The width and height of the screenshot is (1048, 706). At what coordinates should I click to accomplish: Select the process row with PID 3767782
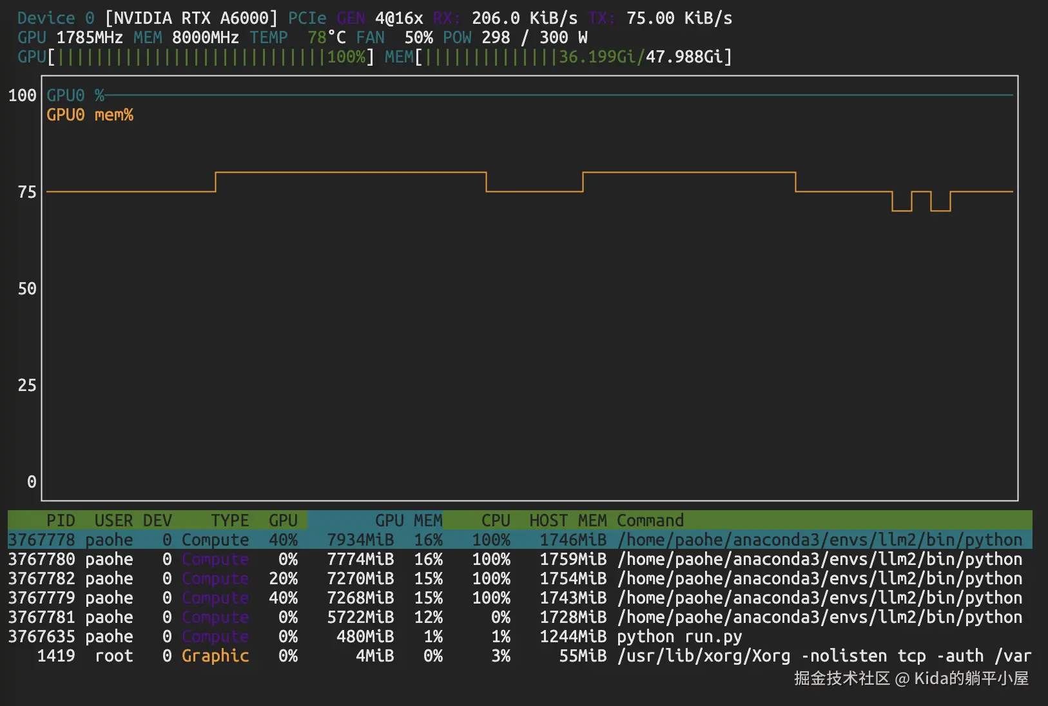coord(520,578)
